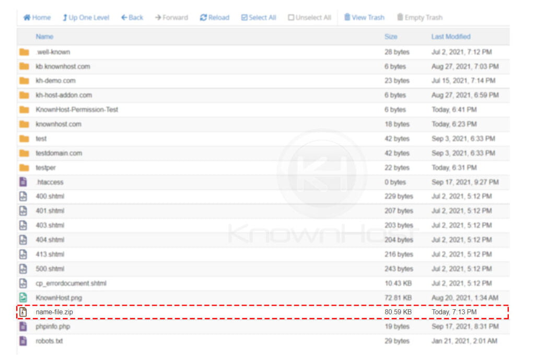Select the KnownHost-Permission-Test folder icon
Screen dimensions: 535x364
(24, 110)
